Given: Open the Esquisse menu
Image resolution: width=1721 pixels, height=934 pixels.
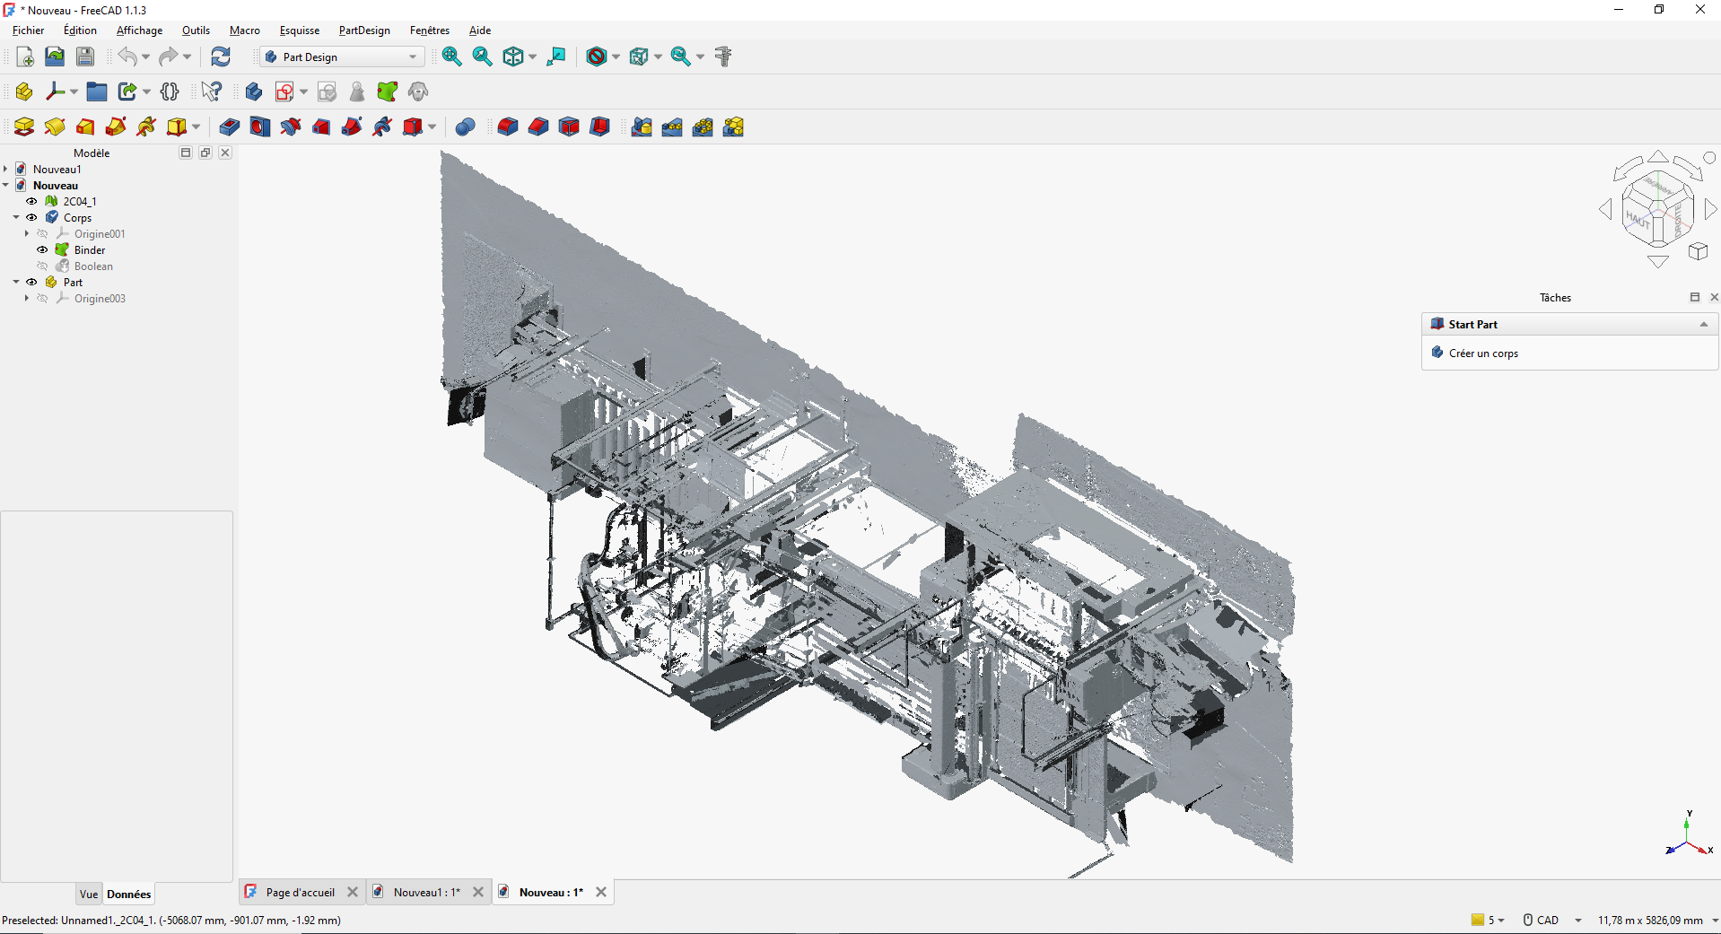Looking at the screenshot, I should click(x=300, y=31).
